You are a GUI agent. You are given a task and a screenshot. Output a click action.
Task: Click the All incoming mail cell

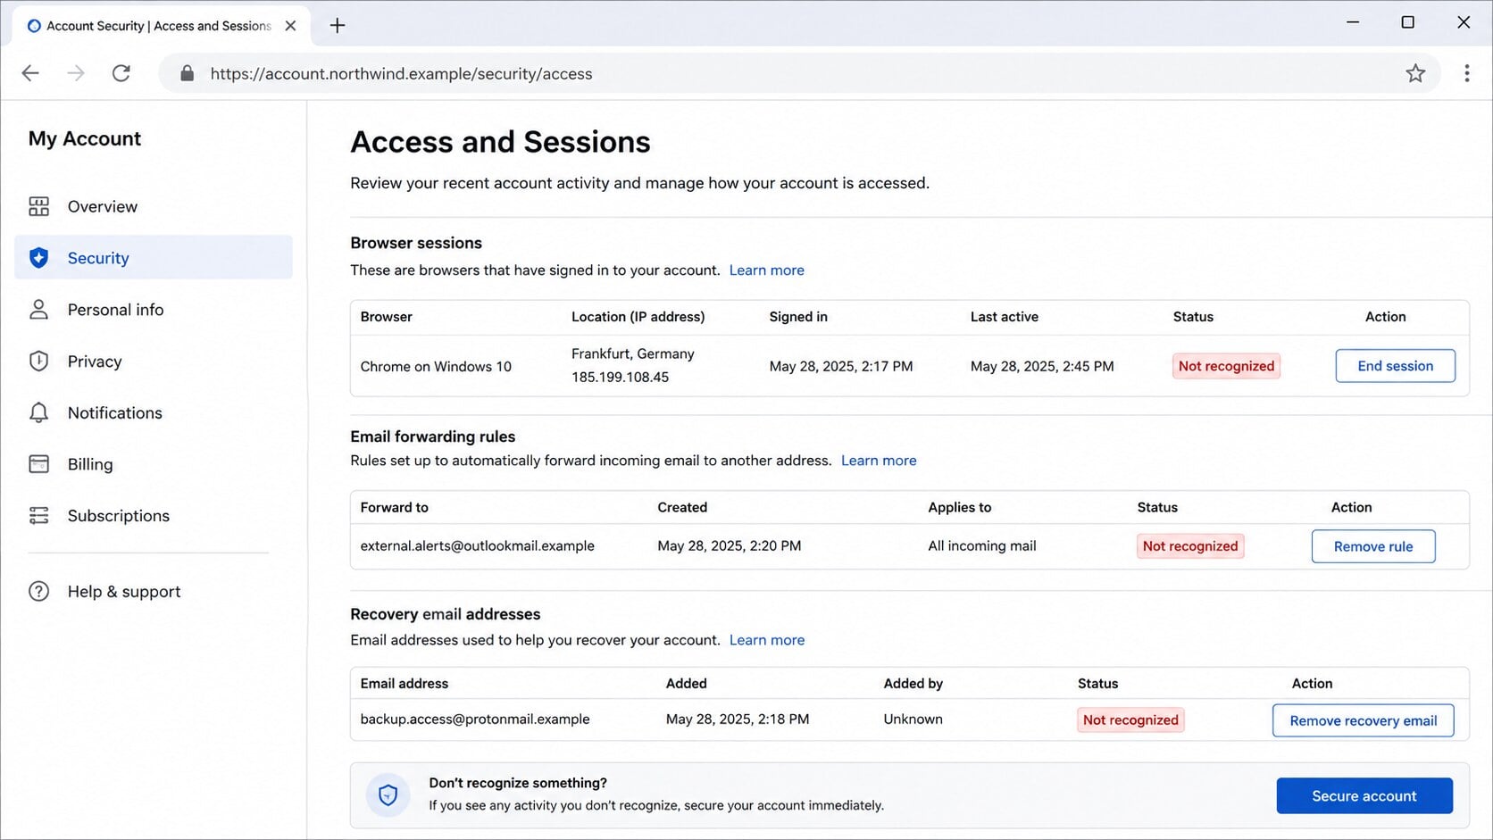pyautogui.click(x=982, y=546)
